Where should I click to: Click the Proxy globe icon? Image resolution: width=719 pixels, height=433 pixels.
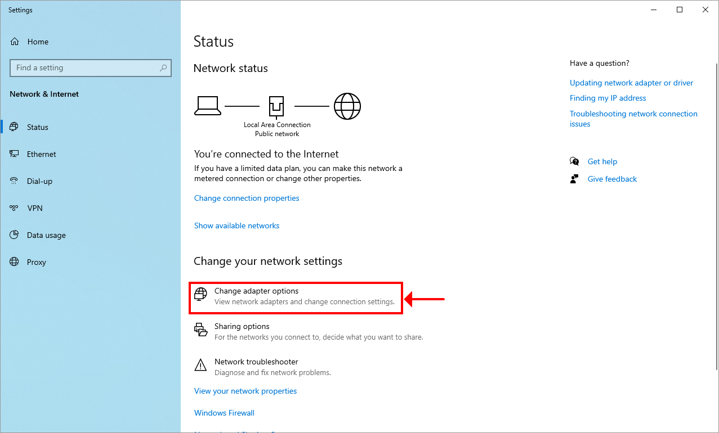(15, 262)
